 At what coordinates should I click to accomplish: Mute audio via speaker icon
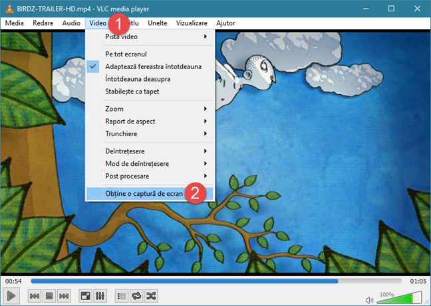coord(369,300)
